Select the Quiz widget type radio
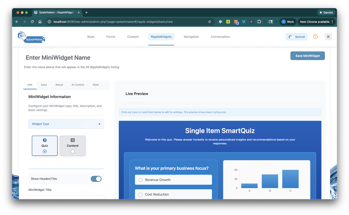Viewport: 349px width, 215px height. pos(44,151)
